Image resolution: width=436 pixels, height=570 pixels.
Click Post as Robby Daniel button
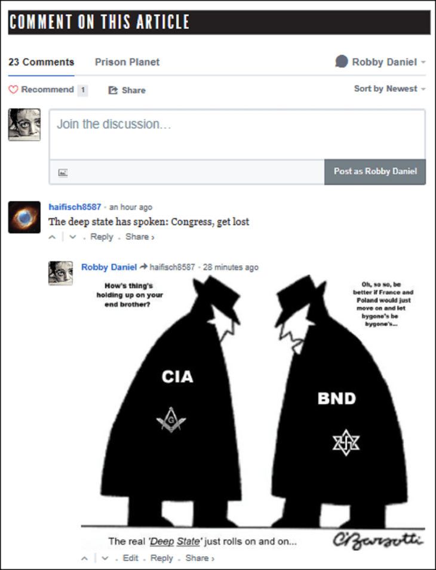pyautogui.click(x=375, y=171)
